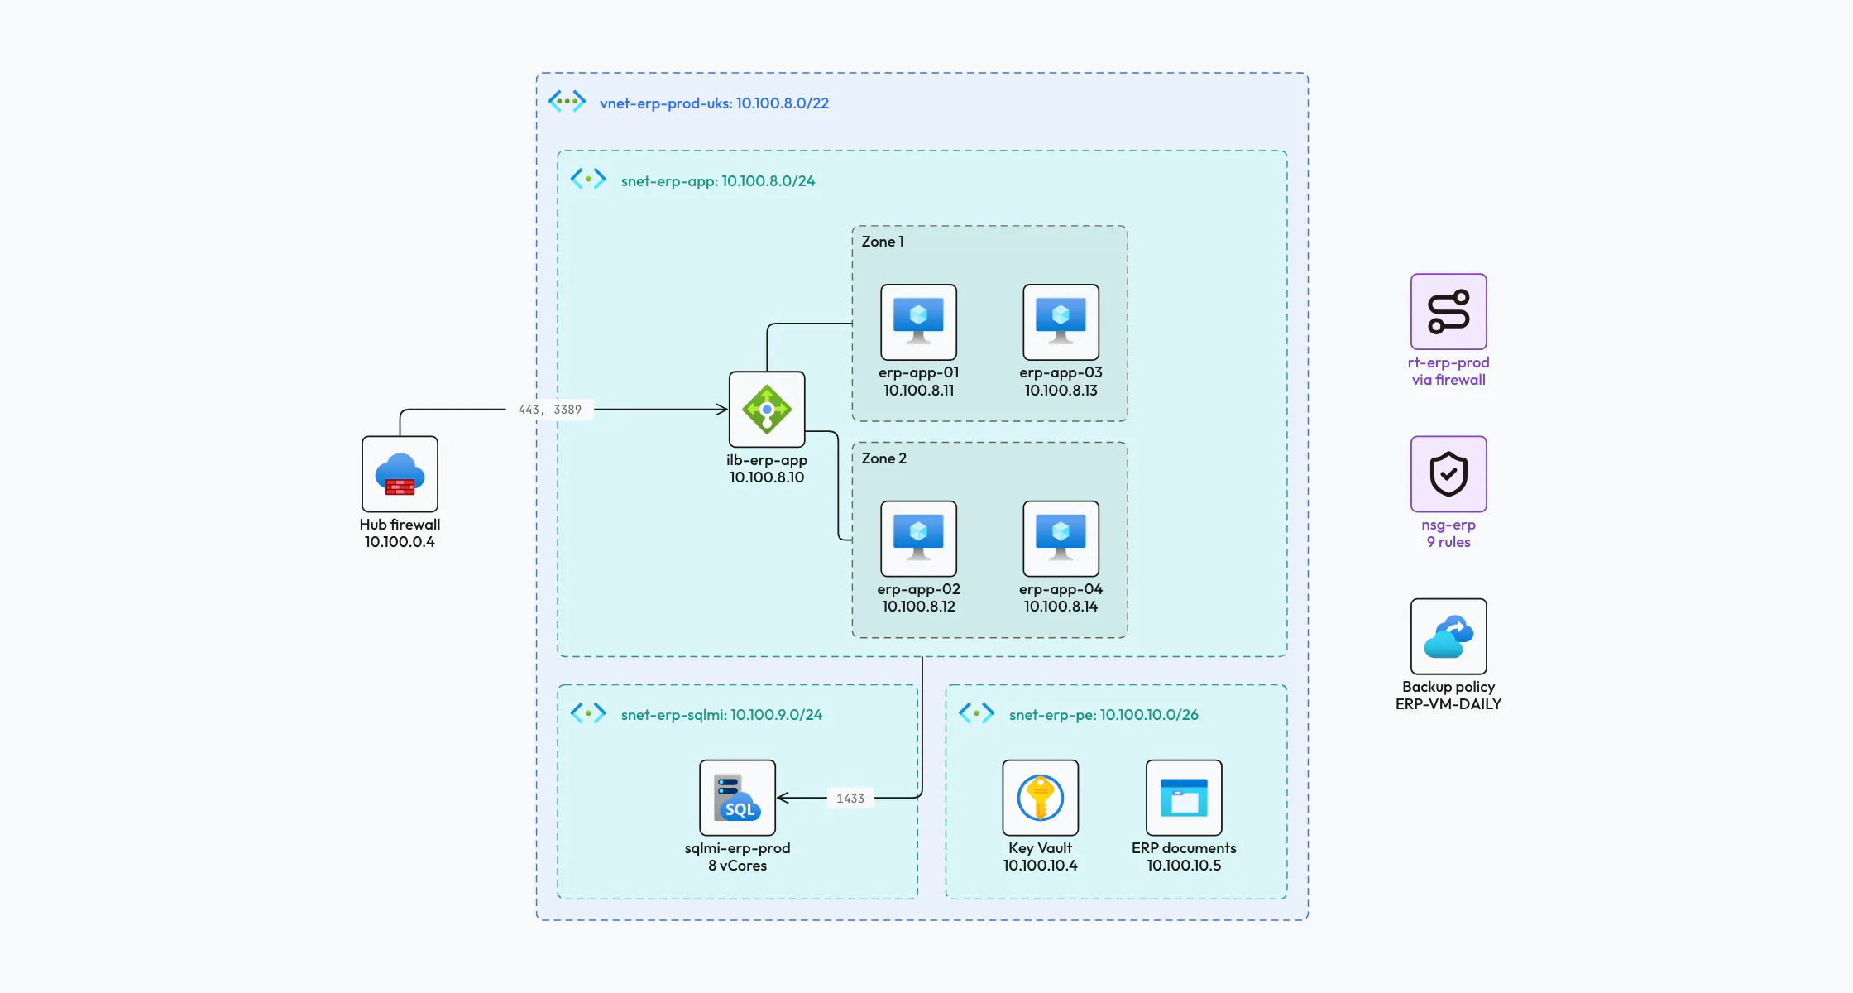Click the 'erp-app-02 10.100.8.12' caption
Viewport: 1853px width, 993px height.
tap(918, 597)
